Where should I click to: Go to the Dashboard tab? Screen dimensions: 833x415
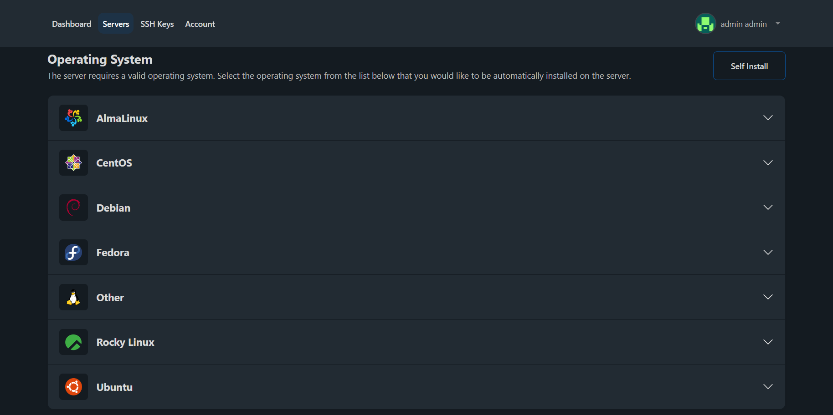(72, 24)
